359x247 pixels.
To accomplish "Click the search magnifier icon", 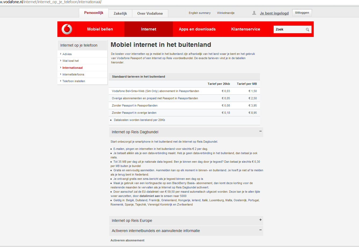I will tap(307, 30).
